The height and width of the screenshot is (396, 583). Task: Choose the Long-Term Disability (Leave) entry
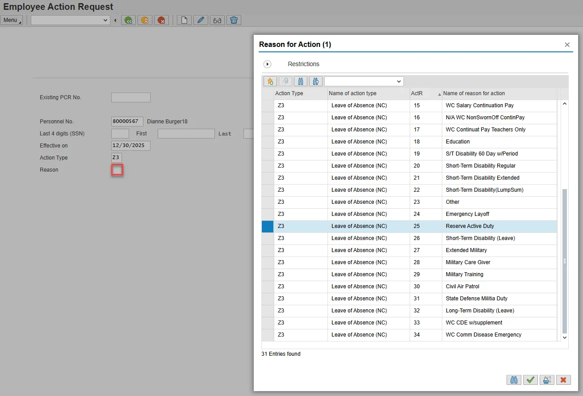coord(479,311)
